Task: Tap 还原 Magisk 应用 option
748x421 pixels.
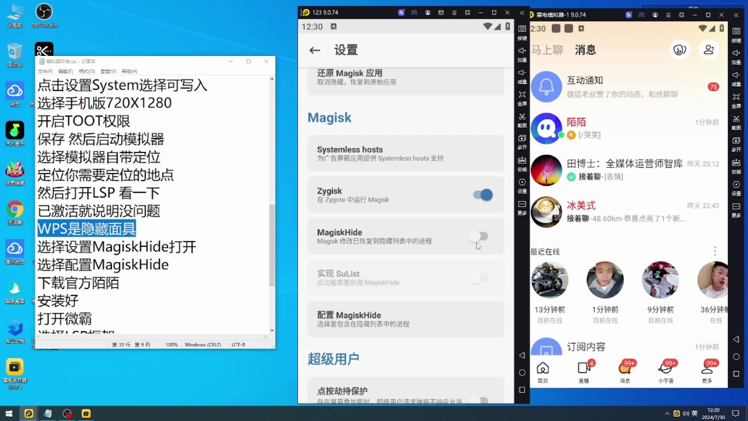Action: coord(406,81)
